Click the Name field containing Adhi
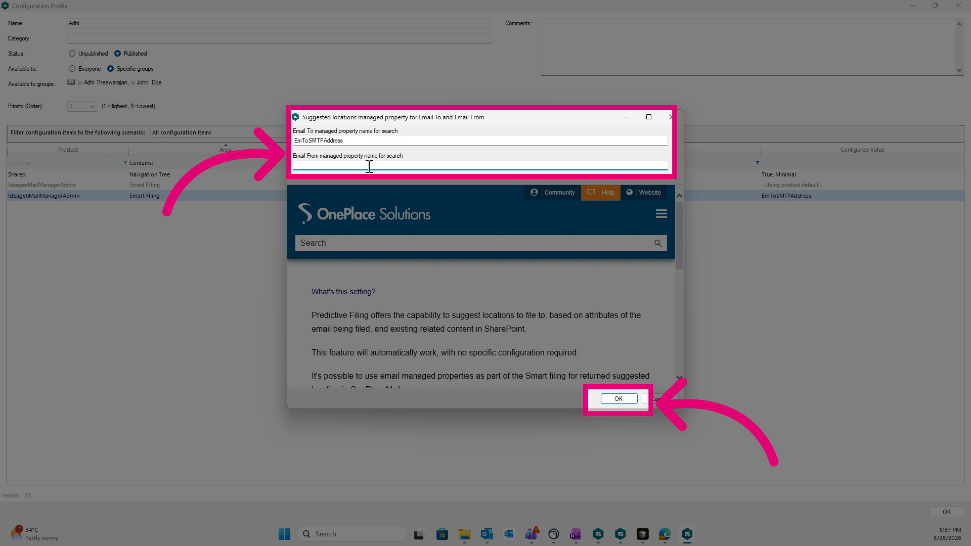Image resolution: width=971 pixels, height=546 pixels. pos(279,23)
